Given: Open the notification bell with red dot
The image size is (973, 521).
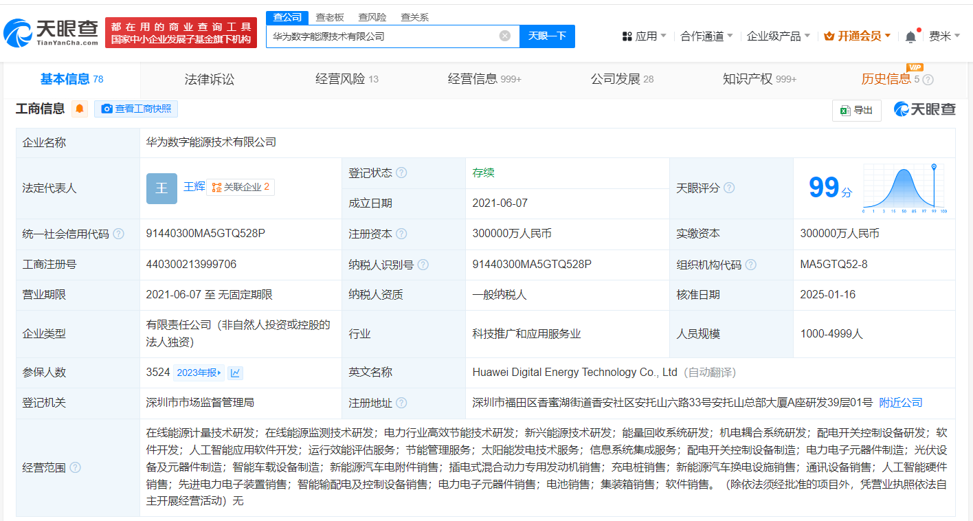Looking at the screenshot, I should coord(911,36).
